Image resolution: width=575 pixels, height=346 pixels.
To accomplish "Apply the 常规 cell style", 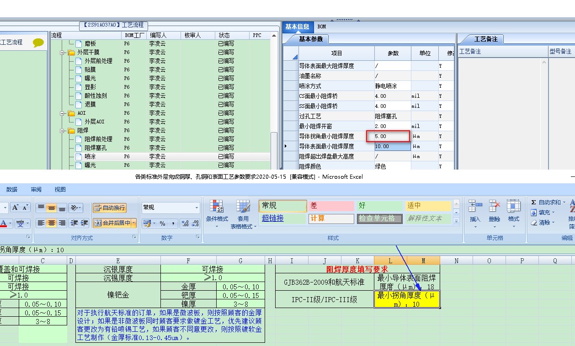I will 283,206.
